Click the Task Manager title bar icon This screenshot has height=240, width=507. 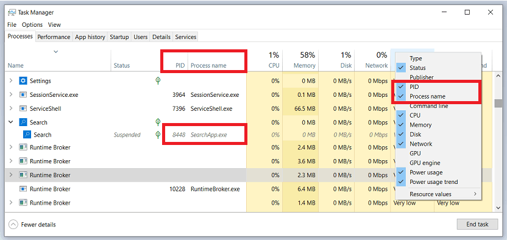[12, 13]
